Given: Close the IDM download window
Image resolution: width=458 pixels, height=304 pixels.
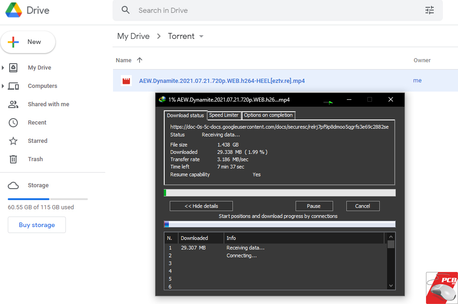Looking at the screenshot, I should (x=391, y=100).
